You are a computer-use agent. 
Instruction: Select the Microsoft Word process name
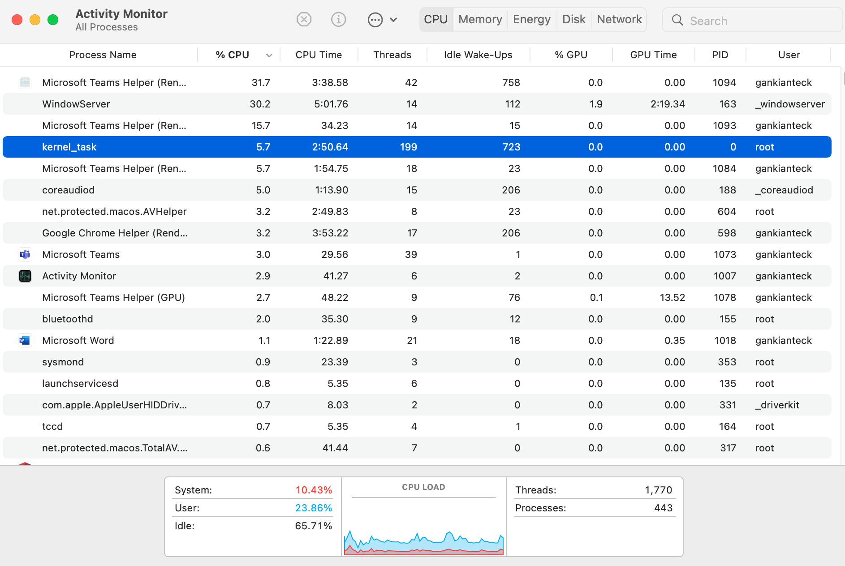pyautogui.click(x=78, y=340)
